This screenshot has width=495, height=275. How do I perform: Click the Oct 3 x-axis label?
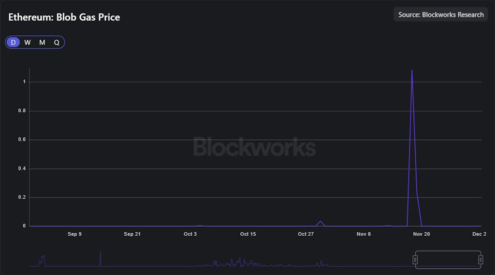(x=190, y=234)
